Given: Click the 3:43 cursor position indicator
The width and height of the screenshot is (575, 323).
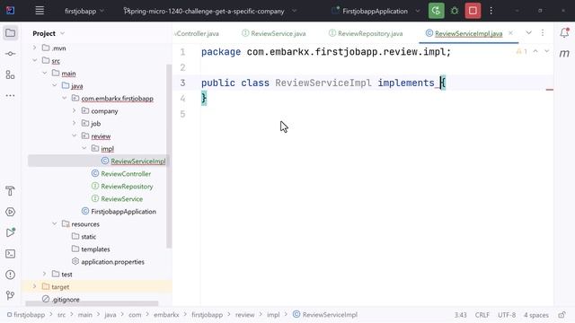Looking at the screenshot, I should pyautogui.click(x=461, y=315).
